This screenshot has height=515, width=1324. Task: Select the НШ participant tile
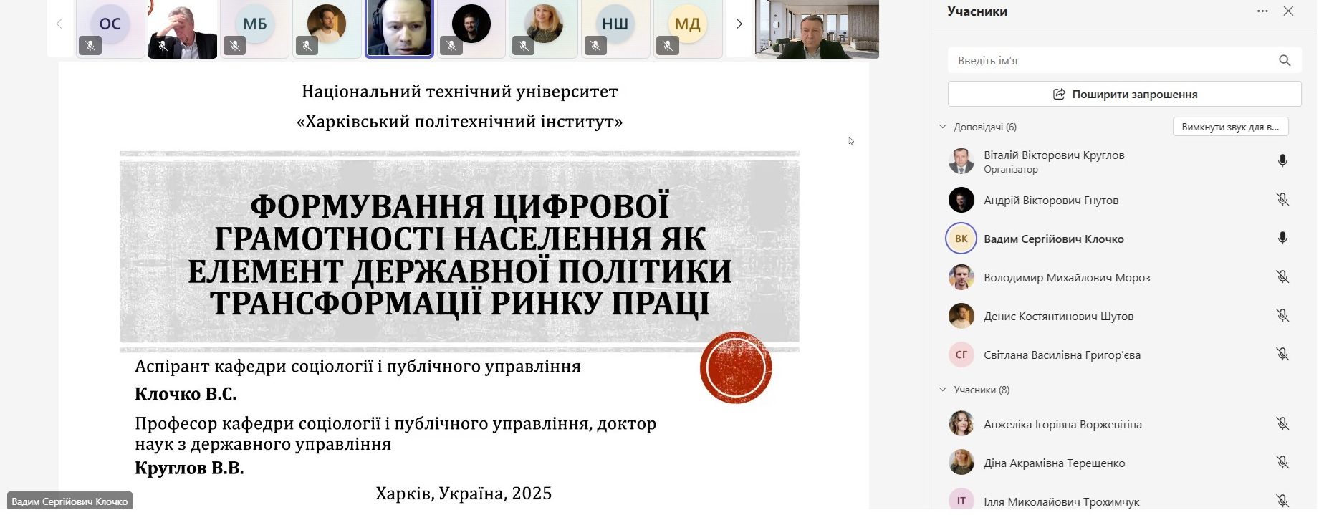(x=615, y=29)
